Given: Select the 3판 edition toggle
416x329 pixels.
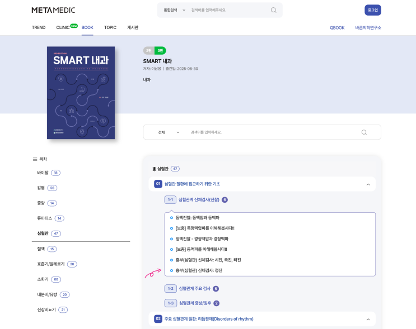Looking at the screenshot, I should (160, 51).
